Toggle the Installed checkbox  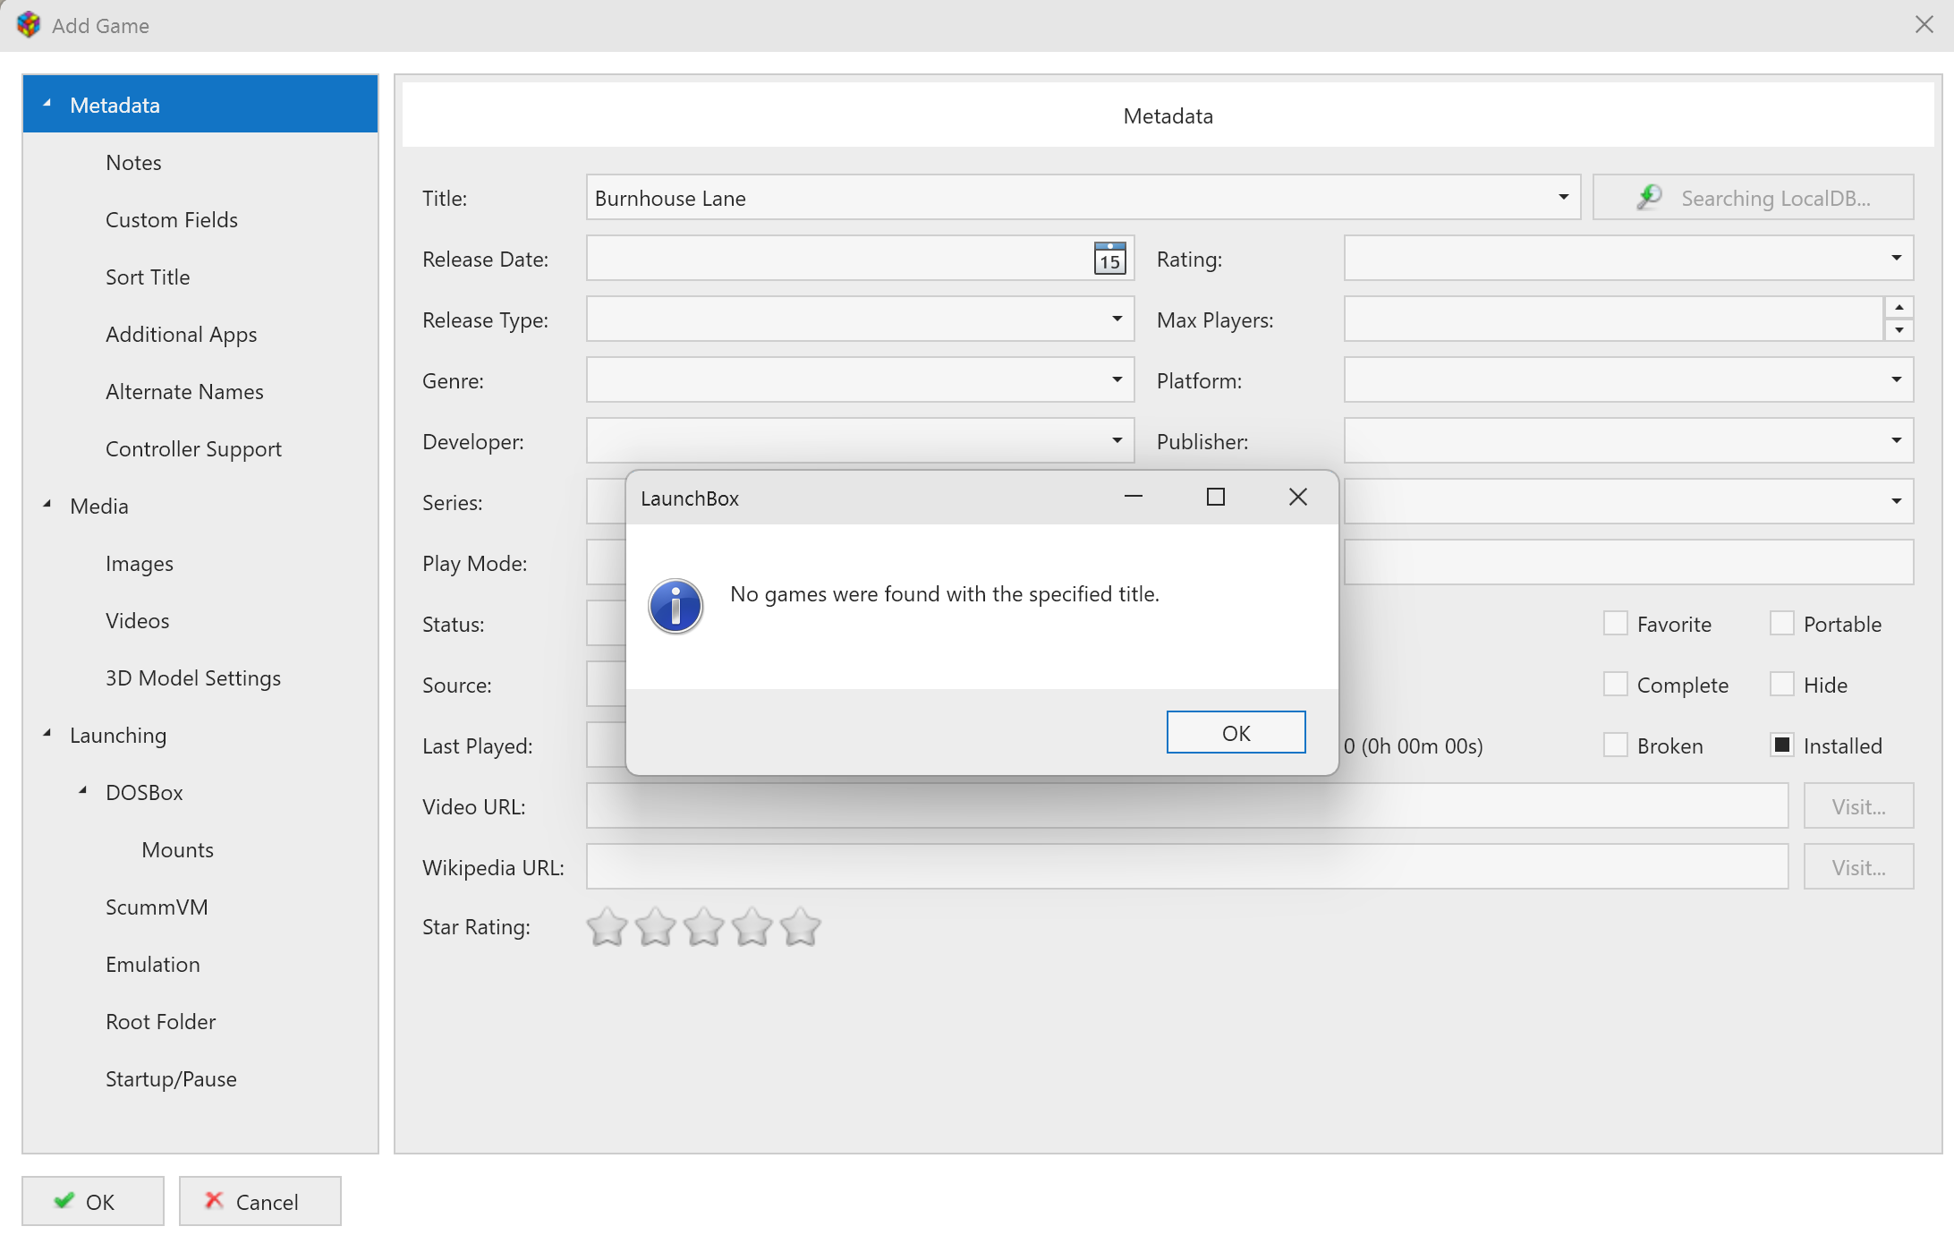(x=1782, y=745)
